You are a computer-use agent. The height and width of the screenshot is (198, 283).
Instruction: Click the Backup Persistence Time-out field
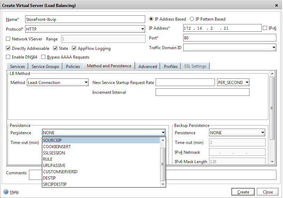[x=237, y=143]
